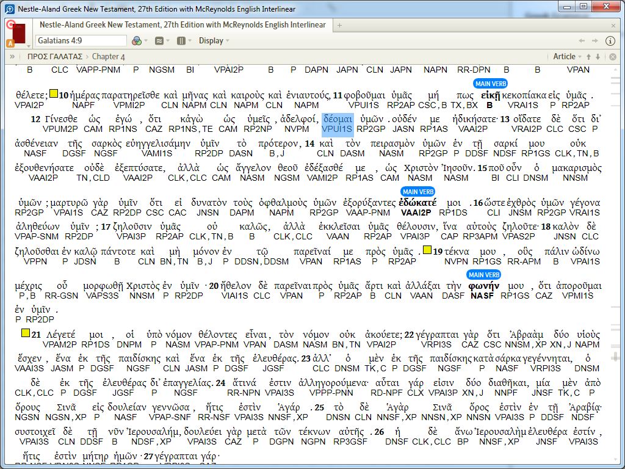
Task: Open a new tab with the plus button
Action: tap(339, 26)
